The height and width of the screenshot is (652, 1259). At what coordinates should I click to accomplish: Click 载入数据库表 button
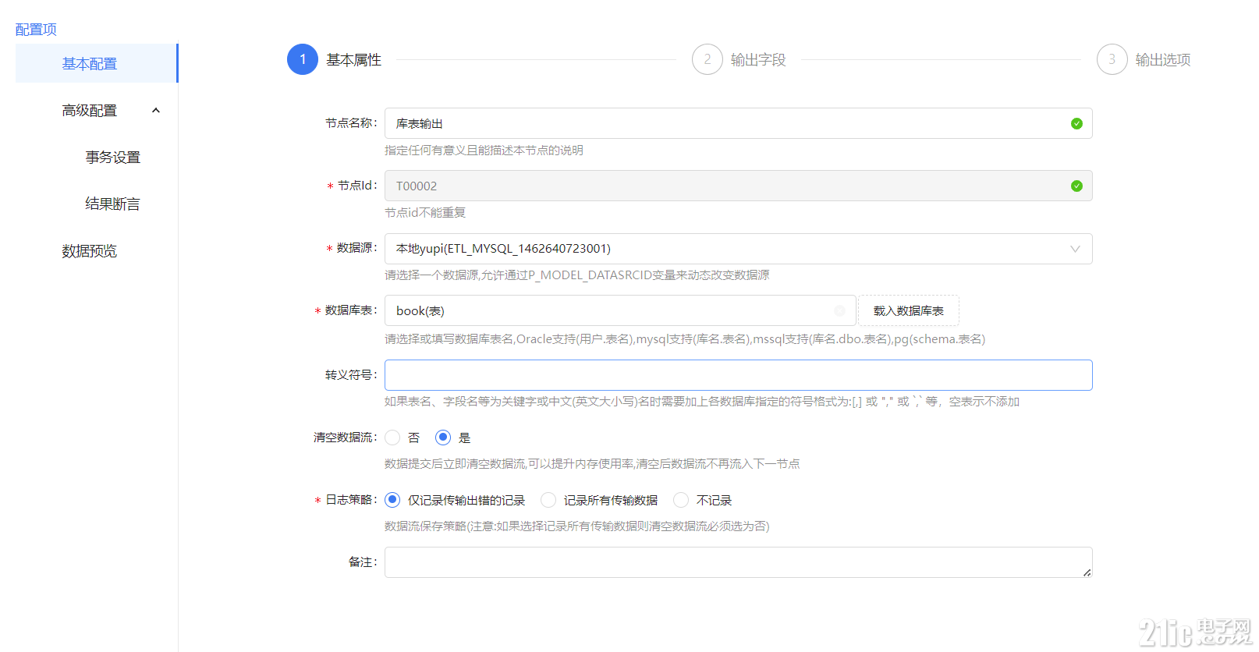pos(909,310)
